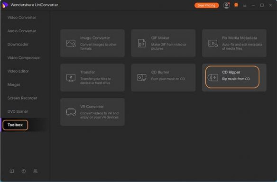Screen dimensions: 277x182
Task: Open the Downloader section
Action: tap(18, 44)
